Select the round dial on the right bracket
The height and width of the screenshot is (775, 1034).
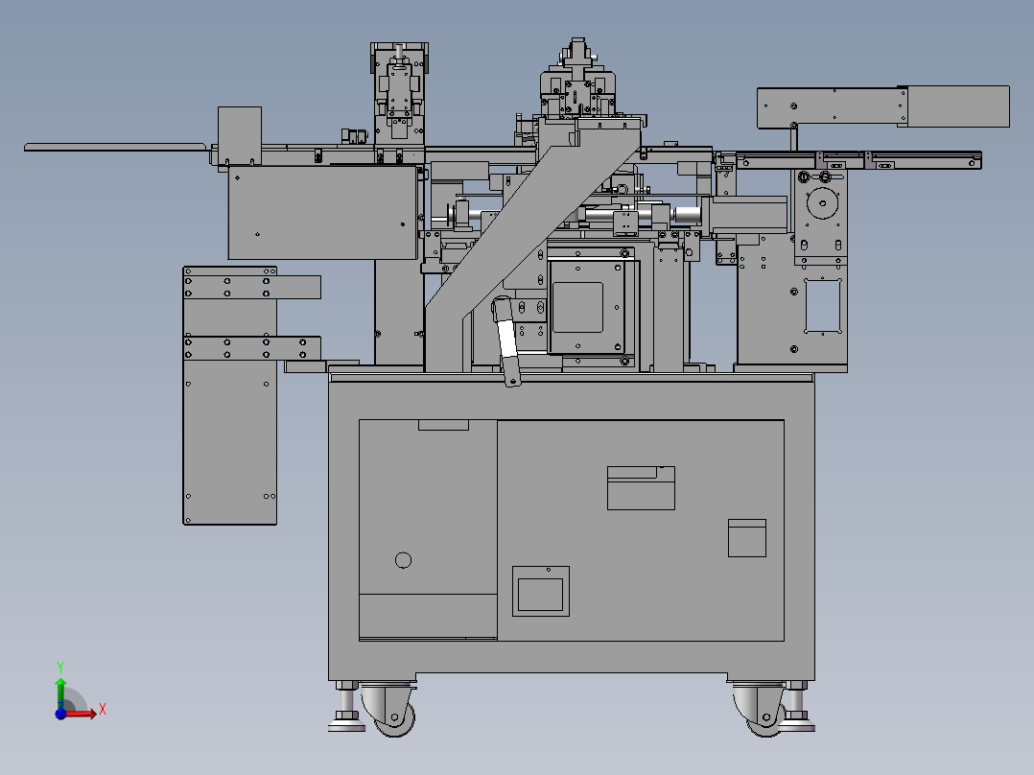tap(822, 202)
